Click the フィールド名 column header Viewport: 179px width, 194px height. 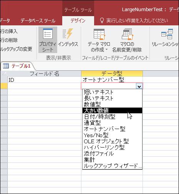pyautogui.click(x=44, y=74)
